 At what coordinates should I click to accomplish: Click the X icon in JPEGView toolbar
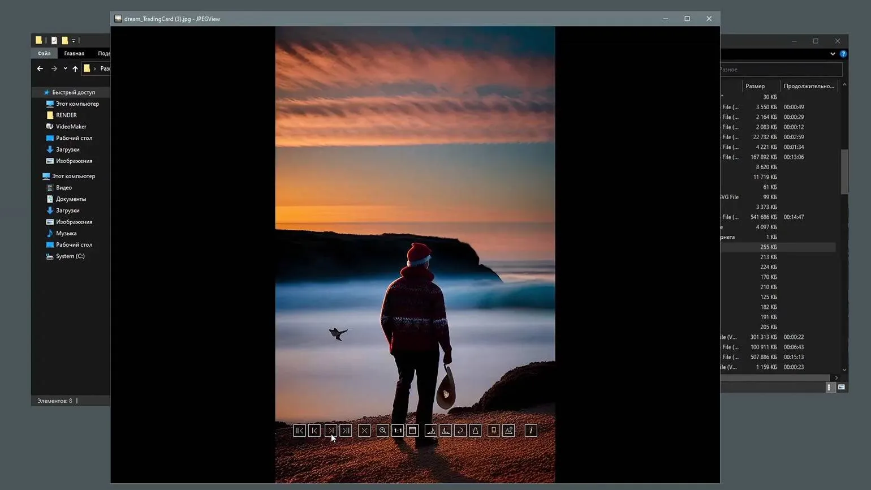pos(364,431)
